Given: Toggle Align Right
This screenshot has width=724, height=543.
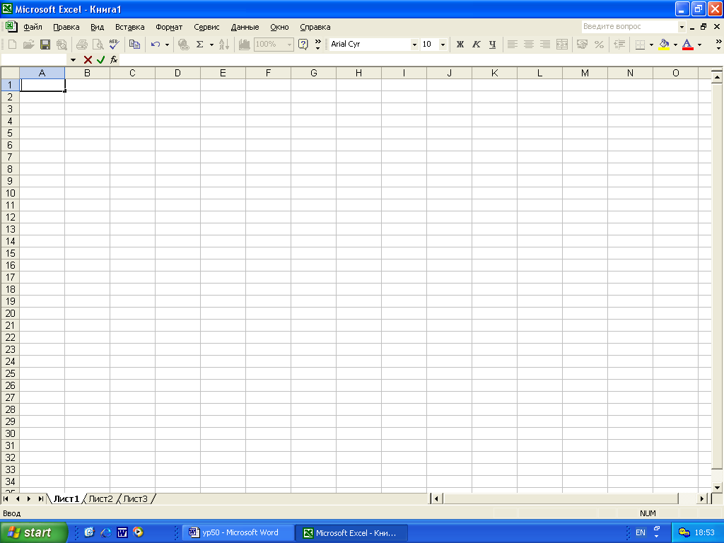Looking at the screenshot, I should coord(545,45).
